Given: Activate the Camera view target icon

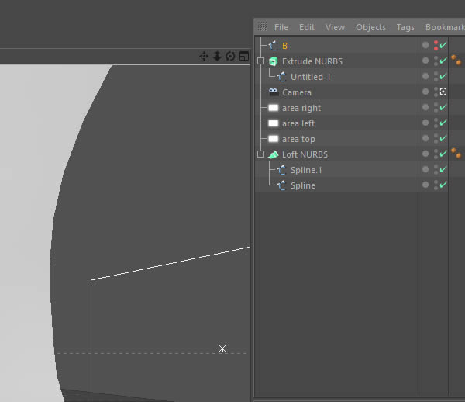Looking at the screenshot, I should coord(443,92).
